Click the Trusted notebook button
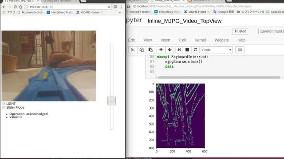 [x=240, y=31]
